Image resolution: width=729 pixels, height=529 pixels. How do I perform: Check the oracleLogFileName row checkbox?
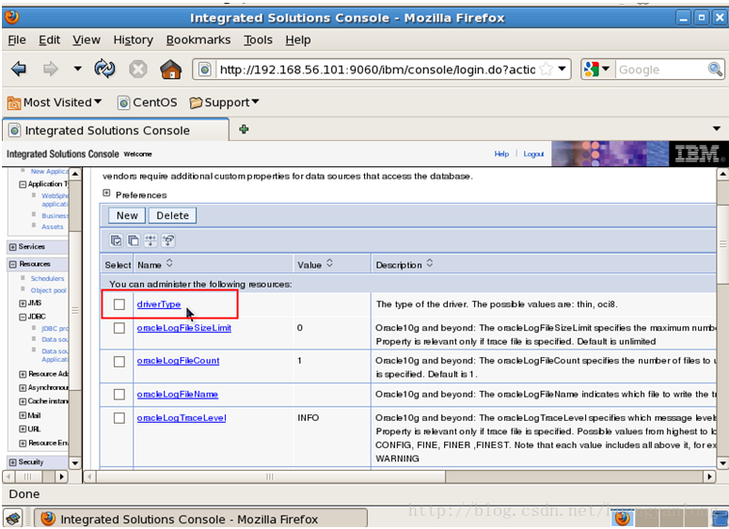pos(119,395)
